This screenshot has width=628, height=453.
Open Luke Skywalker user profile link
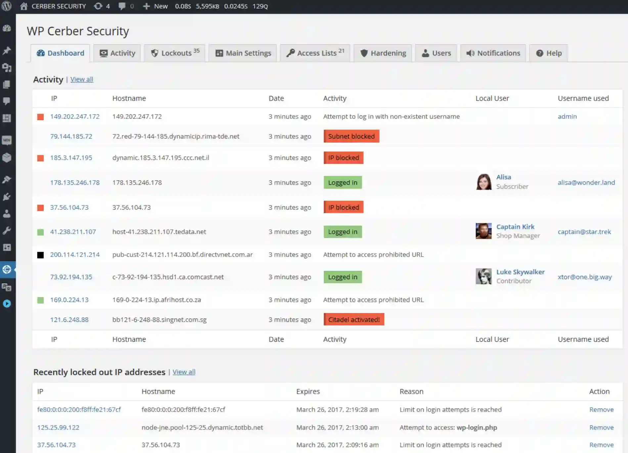click(x=520, y=272)
